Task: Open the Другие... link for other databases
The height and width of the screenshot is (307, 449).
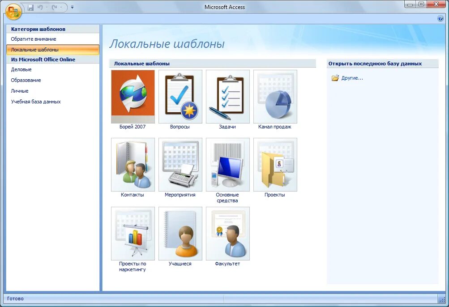Action: tap(352, 78)
